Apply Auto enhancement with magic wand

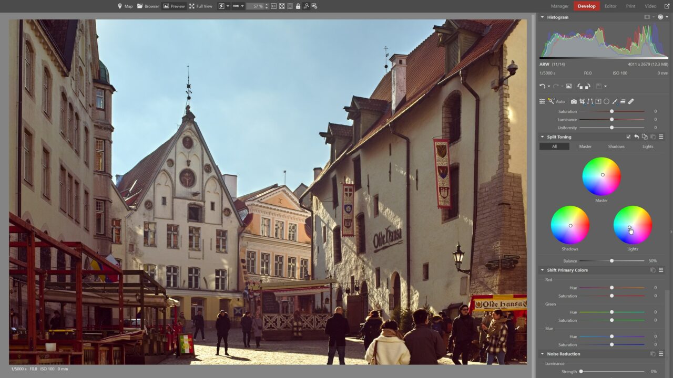pos(556,101)
